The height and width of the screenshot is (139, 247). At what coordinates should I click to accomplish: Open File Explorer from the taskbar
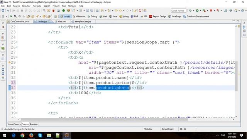pyautogui.click(x=49, y=135)
